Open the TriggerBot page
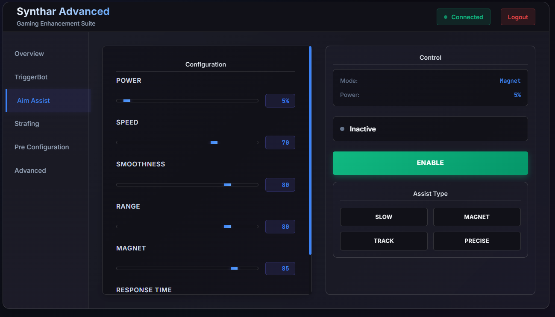Viewport: 555px width, 317px height. click(31, 77)
